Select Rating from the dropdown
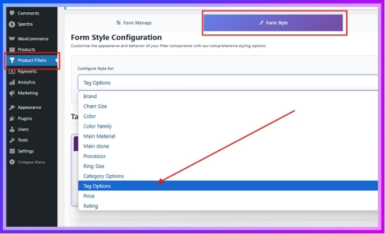 [228, 206]
